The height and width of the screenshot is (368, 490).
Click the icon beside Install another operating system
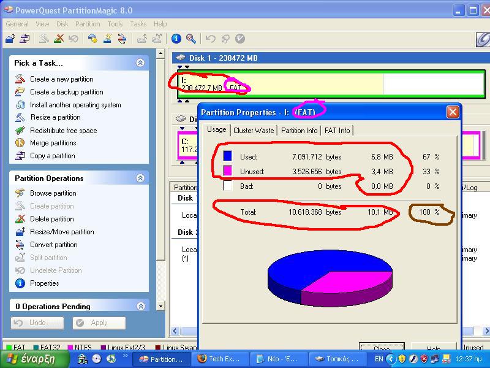click(20, 104)
